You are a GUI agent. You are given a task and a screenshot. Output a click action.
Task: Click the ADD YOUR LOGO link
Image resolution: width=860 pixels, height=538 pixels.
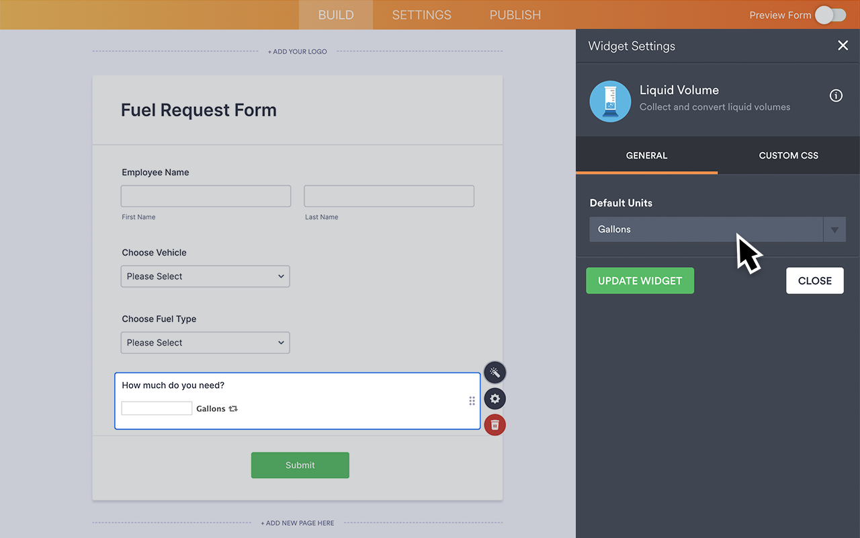(x=297, y=50)
